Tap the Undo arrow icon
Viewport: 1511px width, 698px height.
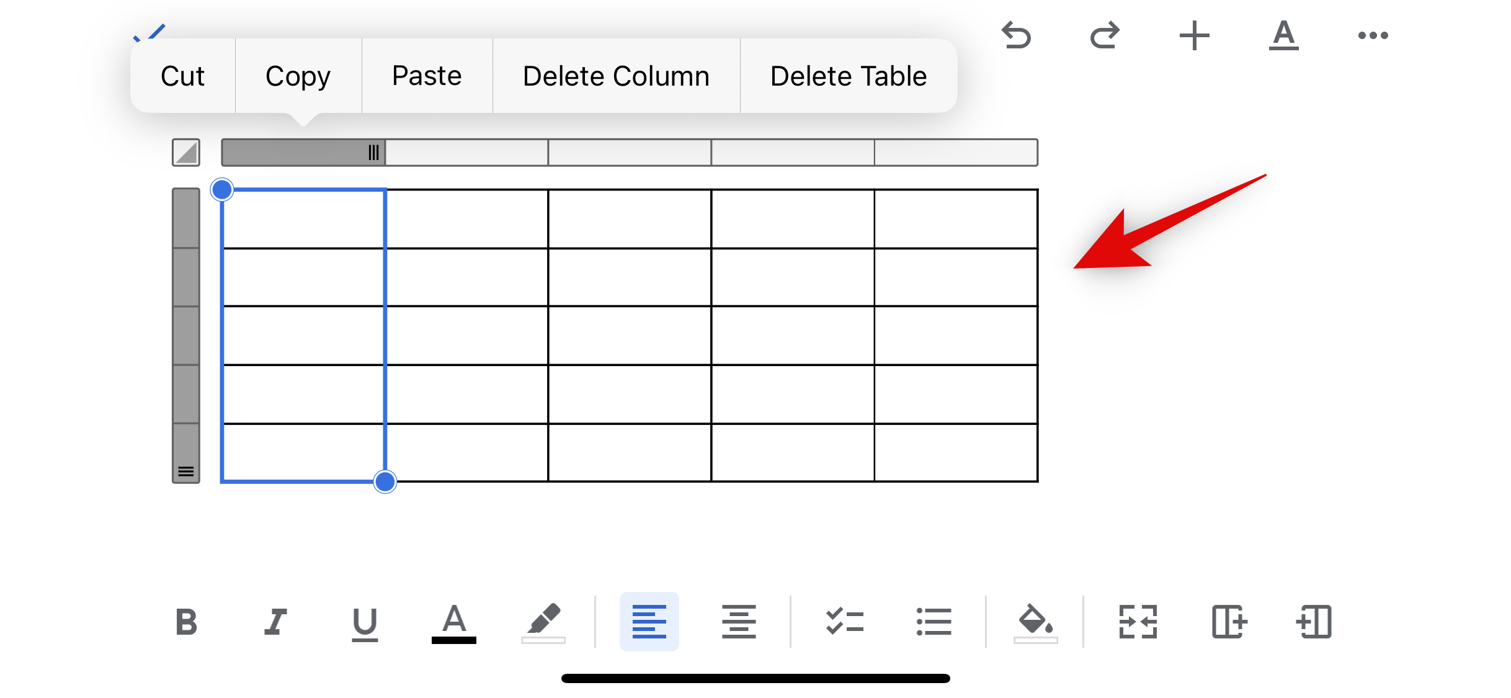pos(1016,35)
